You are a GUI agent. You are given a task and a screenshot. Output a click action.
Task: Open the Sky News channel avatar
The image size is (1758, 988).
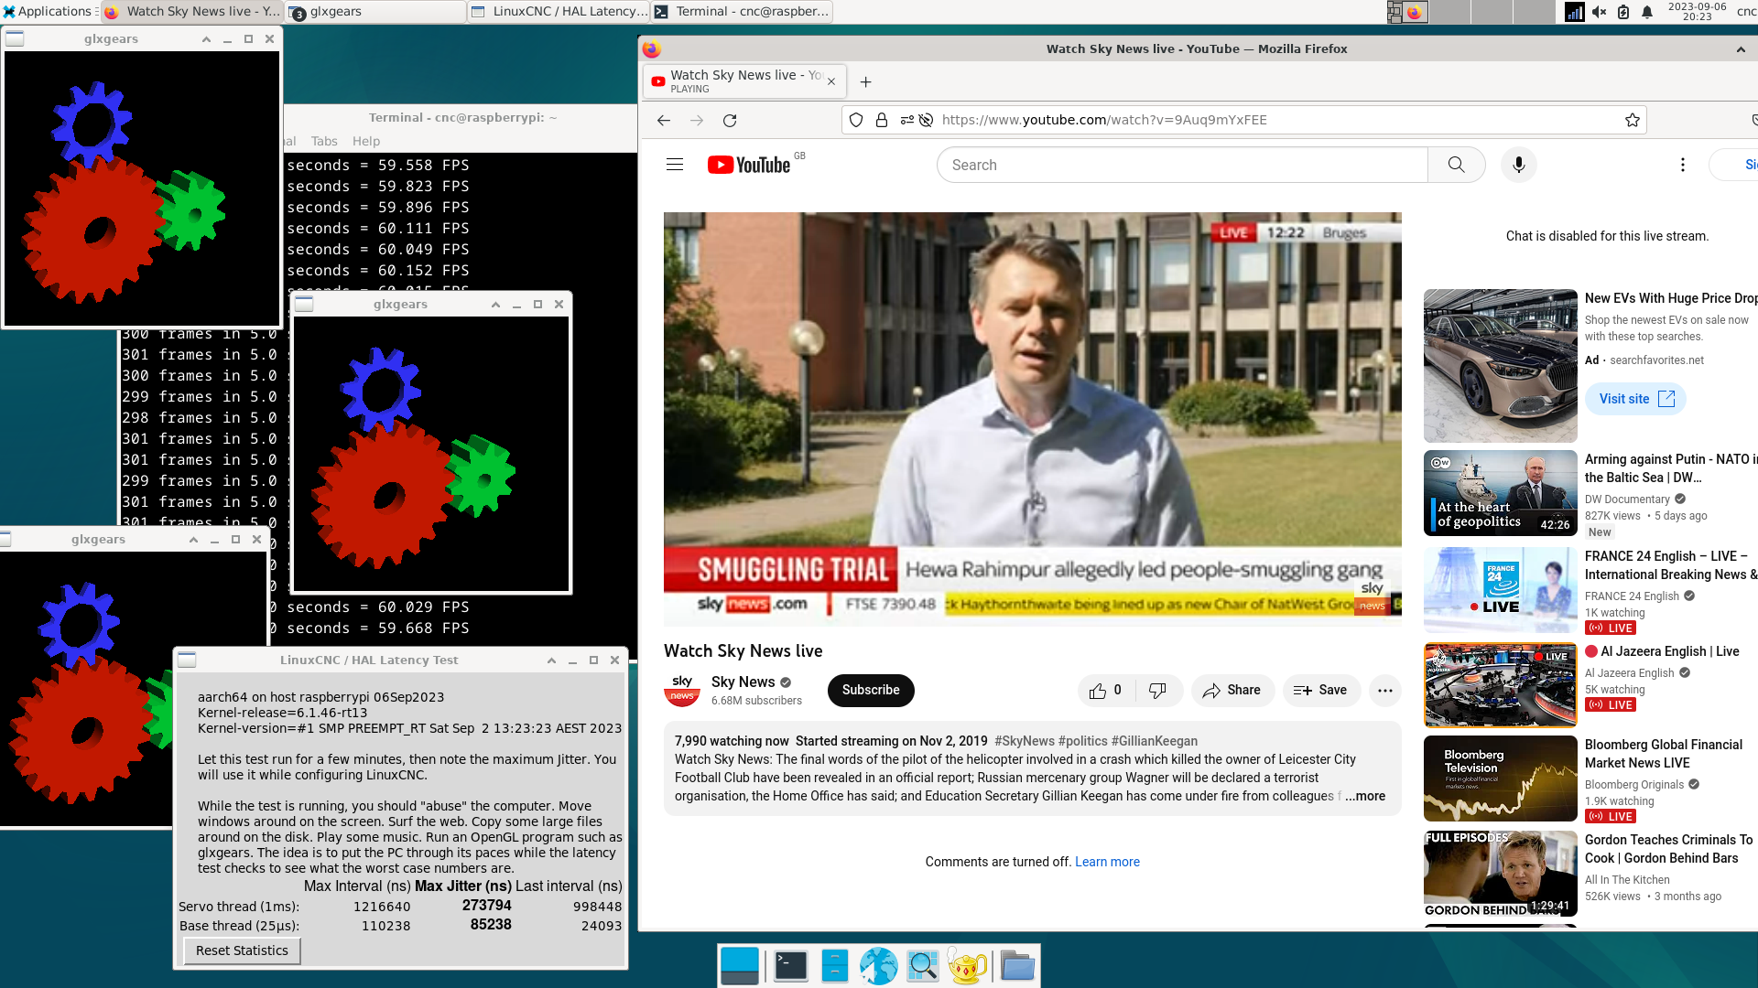coord(682,691)
